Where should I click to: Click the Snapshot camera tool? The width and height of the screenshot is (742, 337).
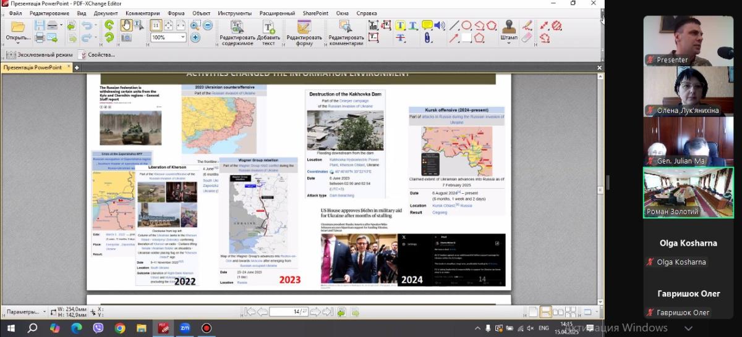click(126, 38)
